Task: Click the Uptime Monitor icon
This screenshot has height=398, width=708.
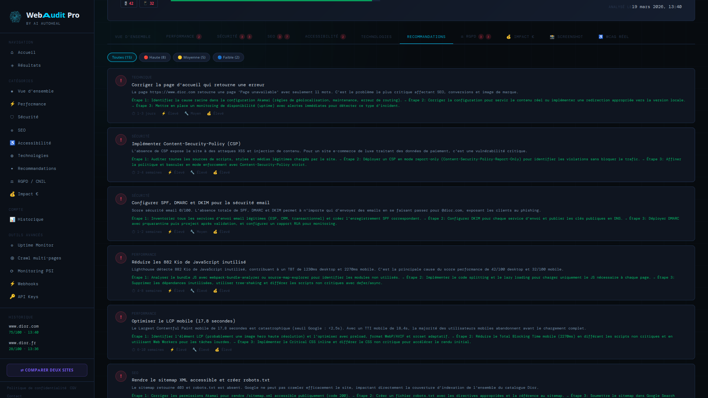Action: pyautogui.click(x=12, y=245)
